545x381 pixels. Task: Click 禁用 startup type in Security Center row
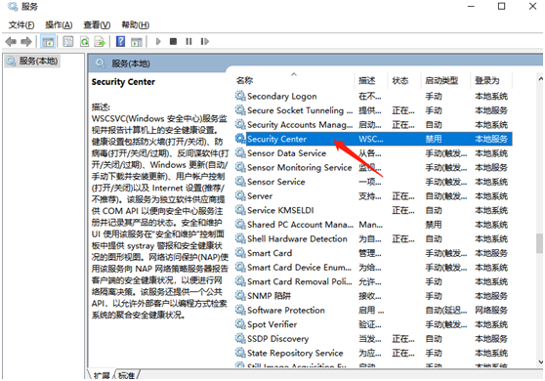(x=434, y=139)
